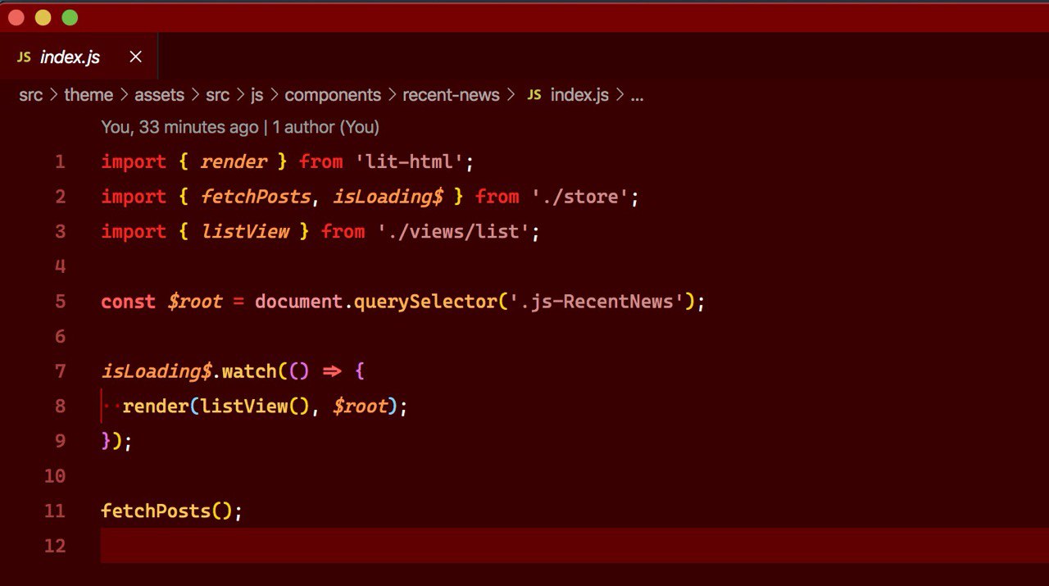This screenshot has width=1049, height=586.
Task: Open the recent-news breadcrumb segment
Action: click(451, 95)
